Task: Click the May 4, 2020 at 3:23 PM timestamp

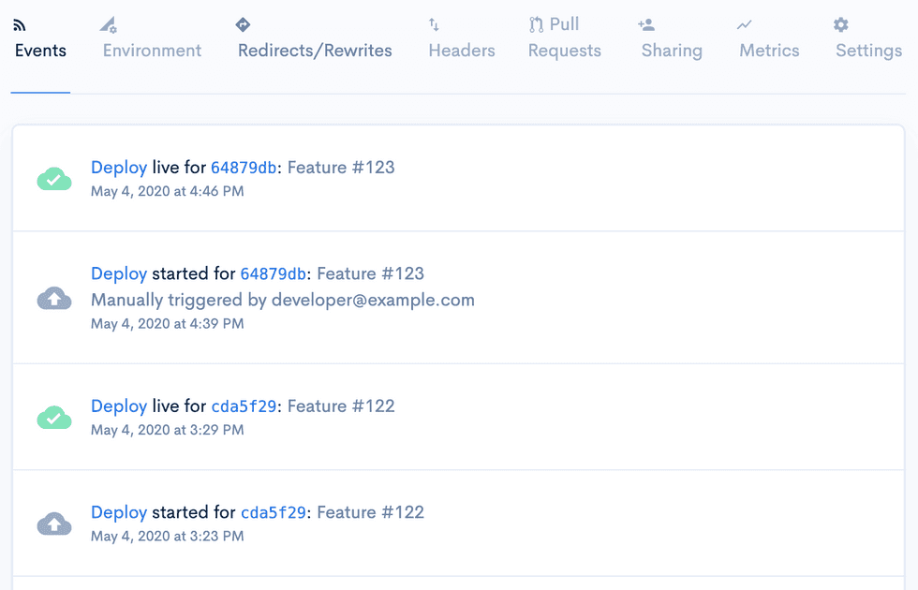Action: (167, 537)
